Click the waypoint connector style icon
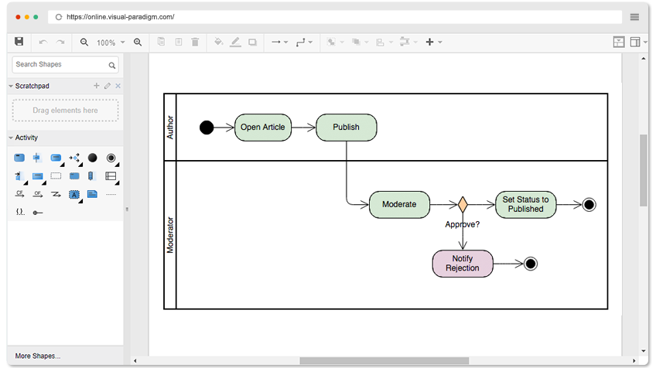656x368 pixels. tap(300, 42)
